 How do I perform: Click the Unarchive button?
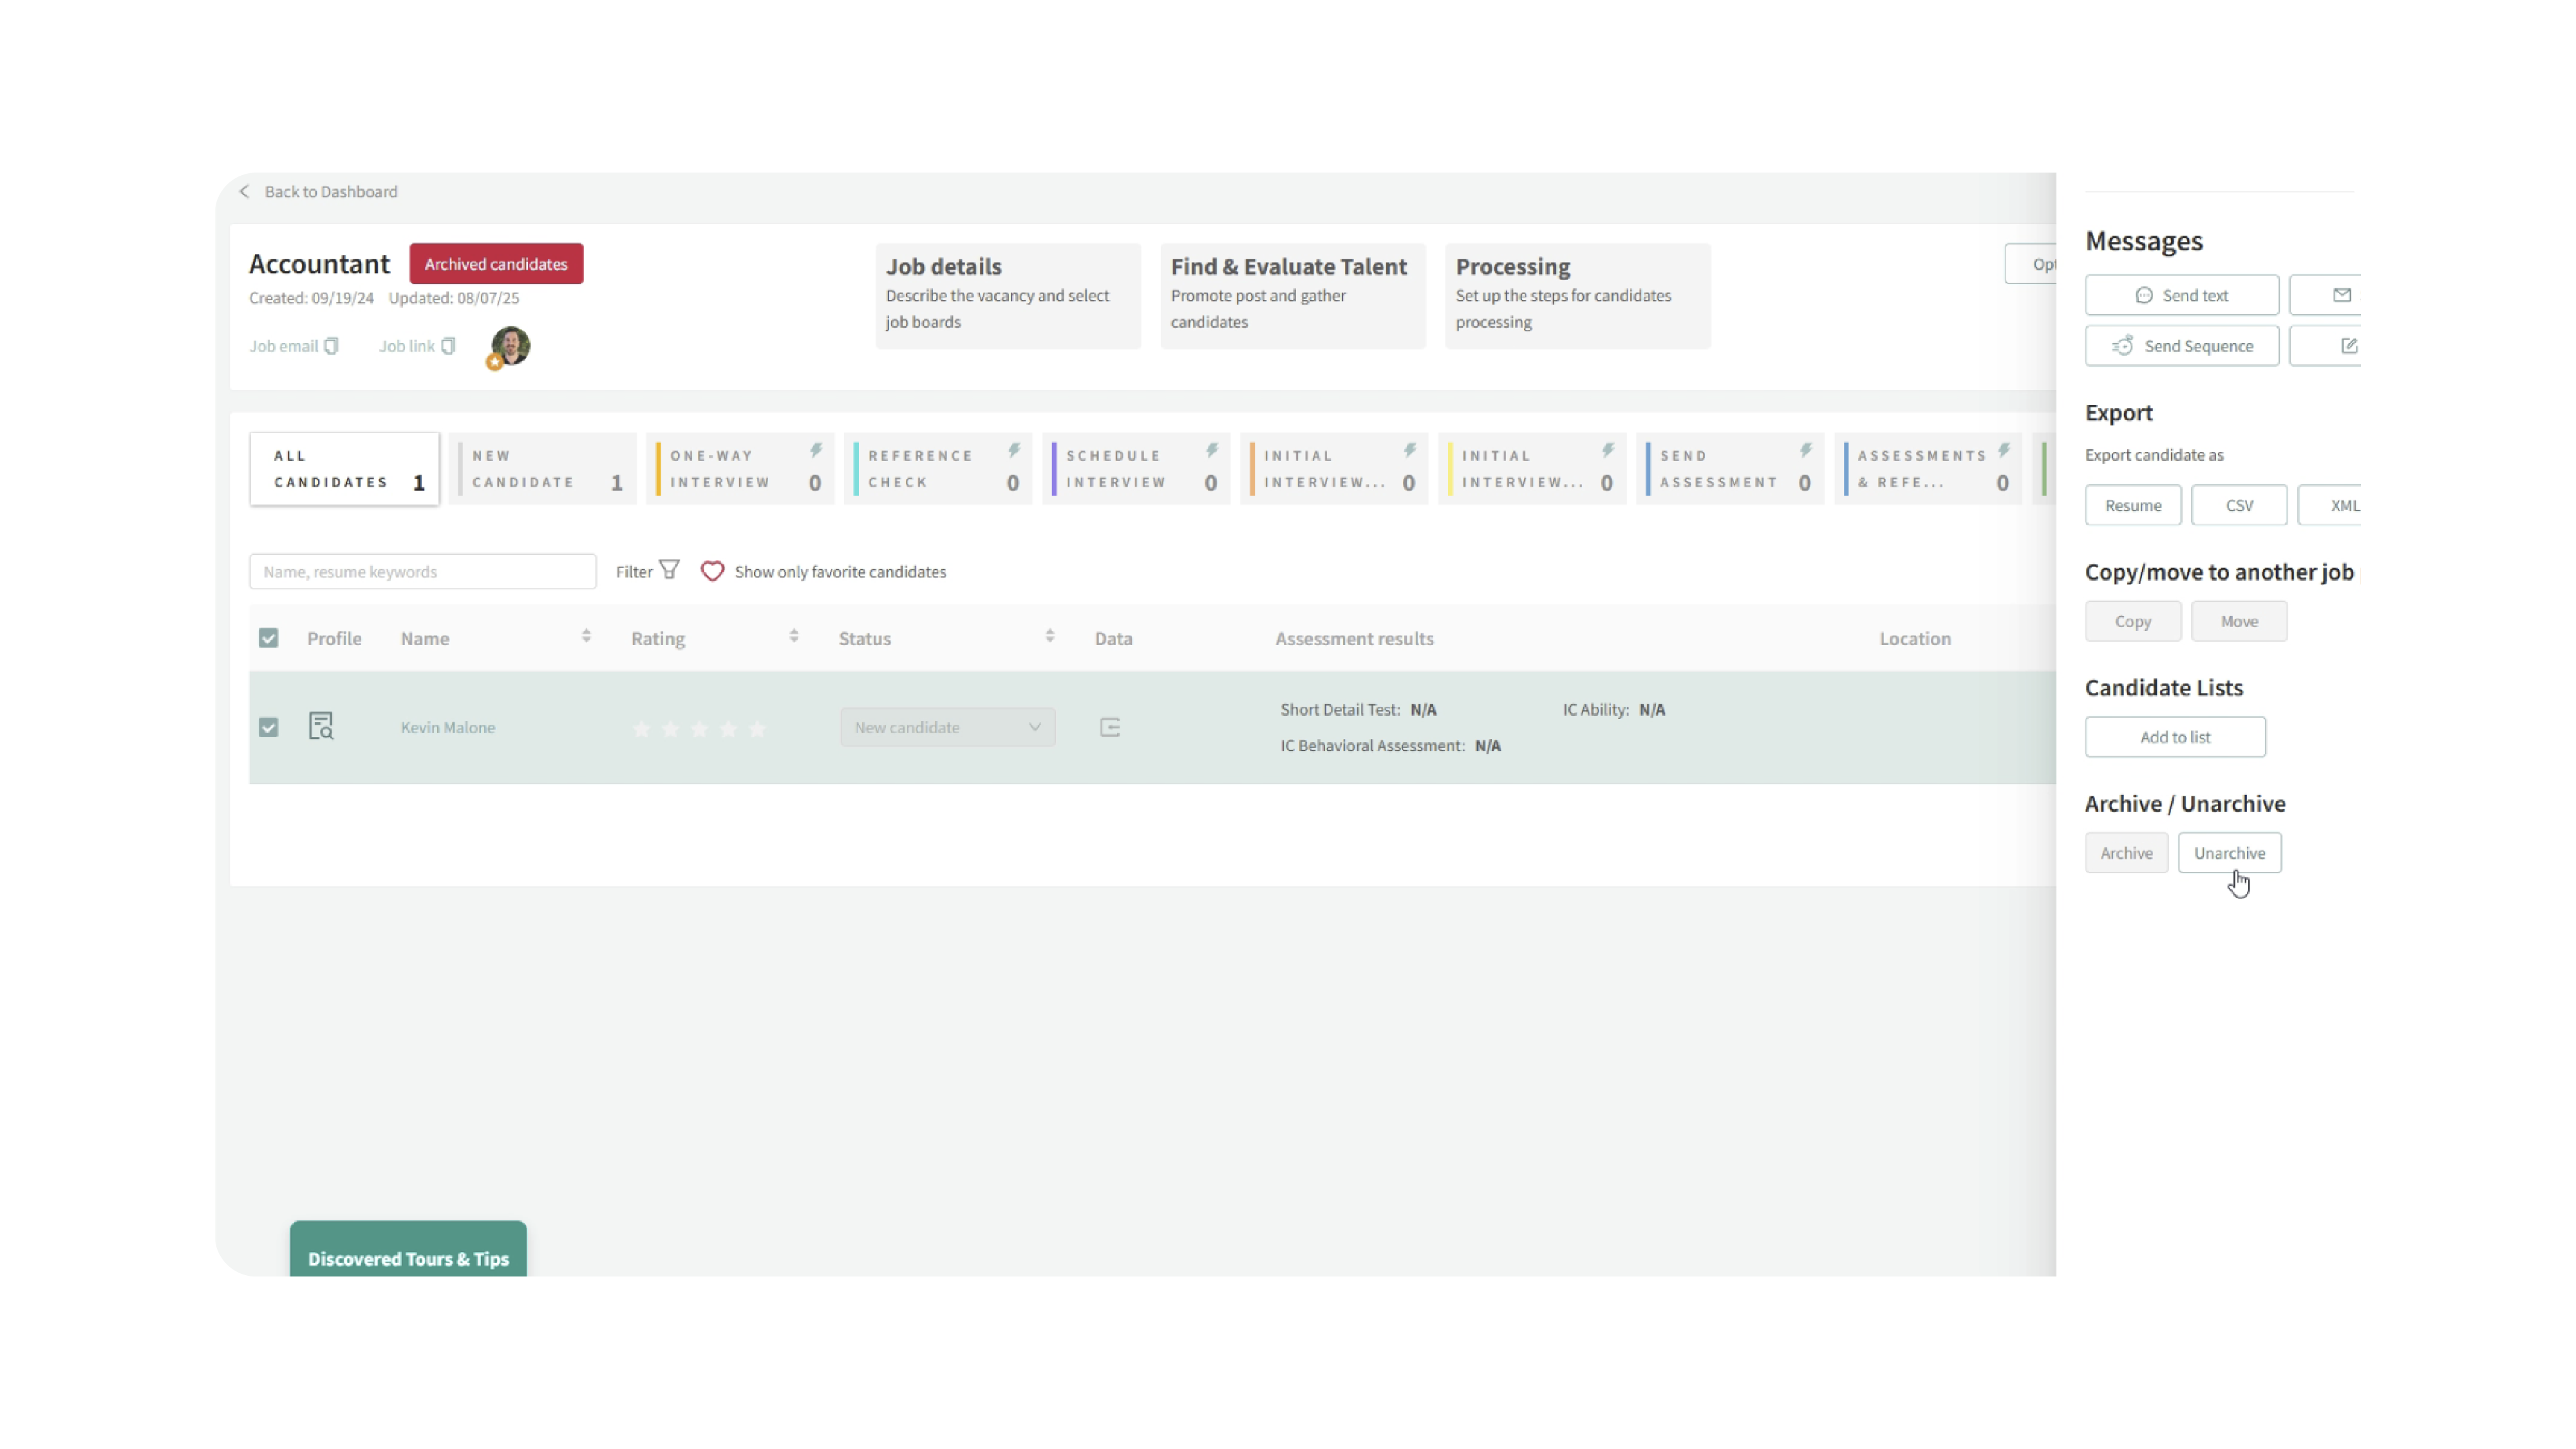pos(2229,853)
